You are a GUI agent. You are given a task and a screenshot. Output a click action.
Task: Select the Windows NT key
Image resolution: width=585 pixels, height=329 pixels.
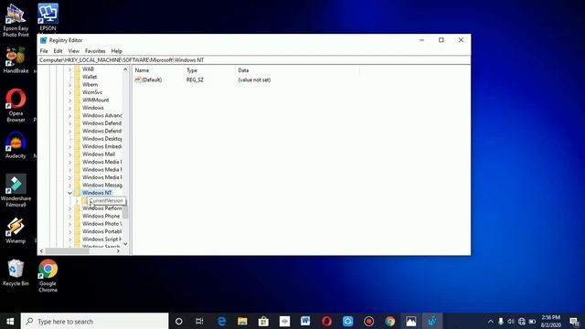97,193
